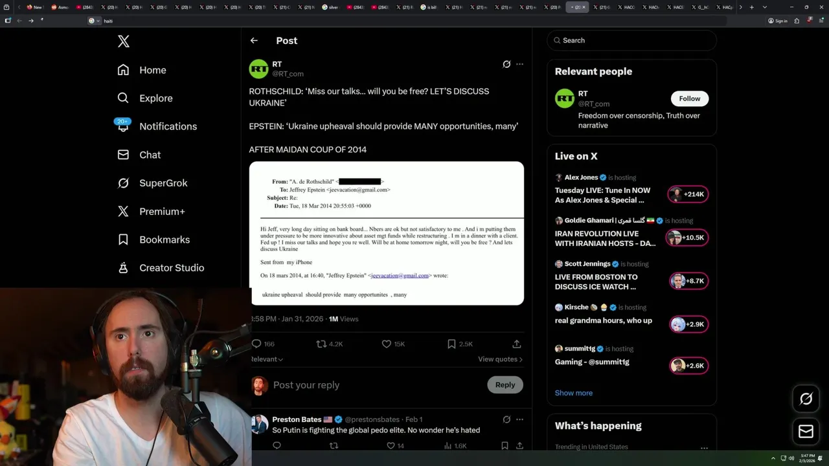Click Grok icon on RT post header

506,64
